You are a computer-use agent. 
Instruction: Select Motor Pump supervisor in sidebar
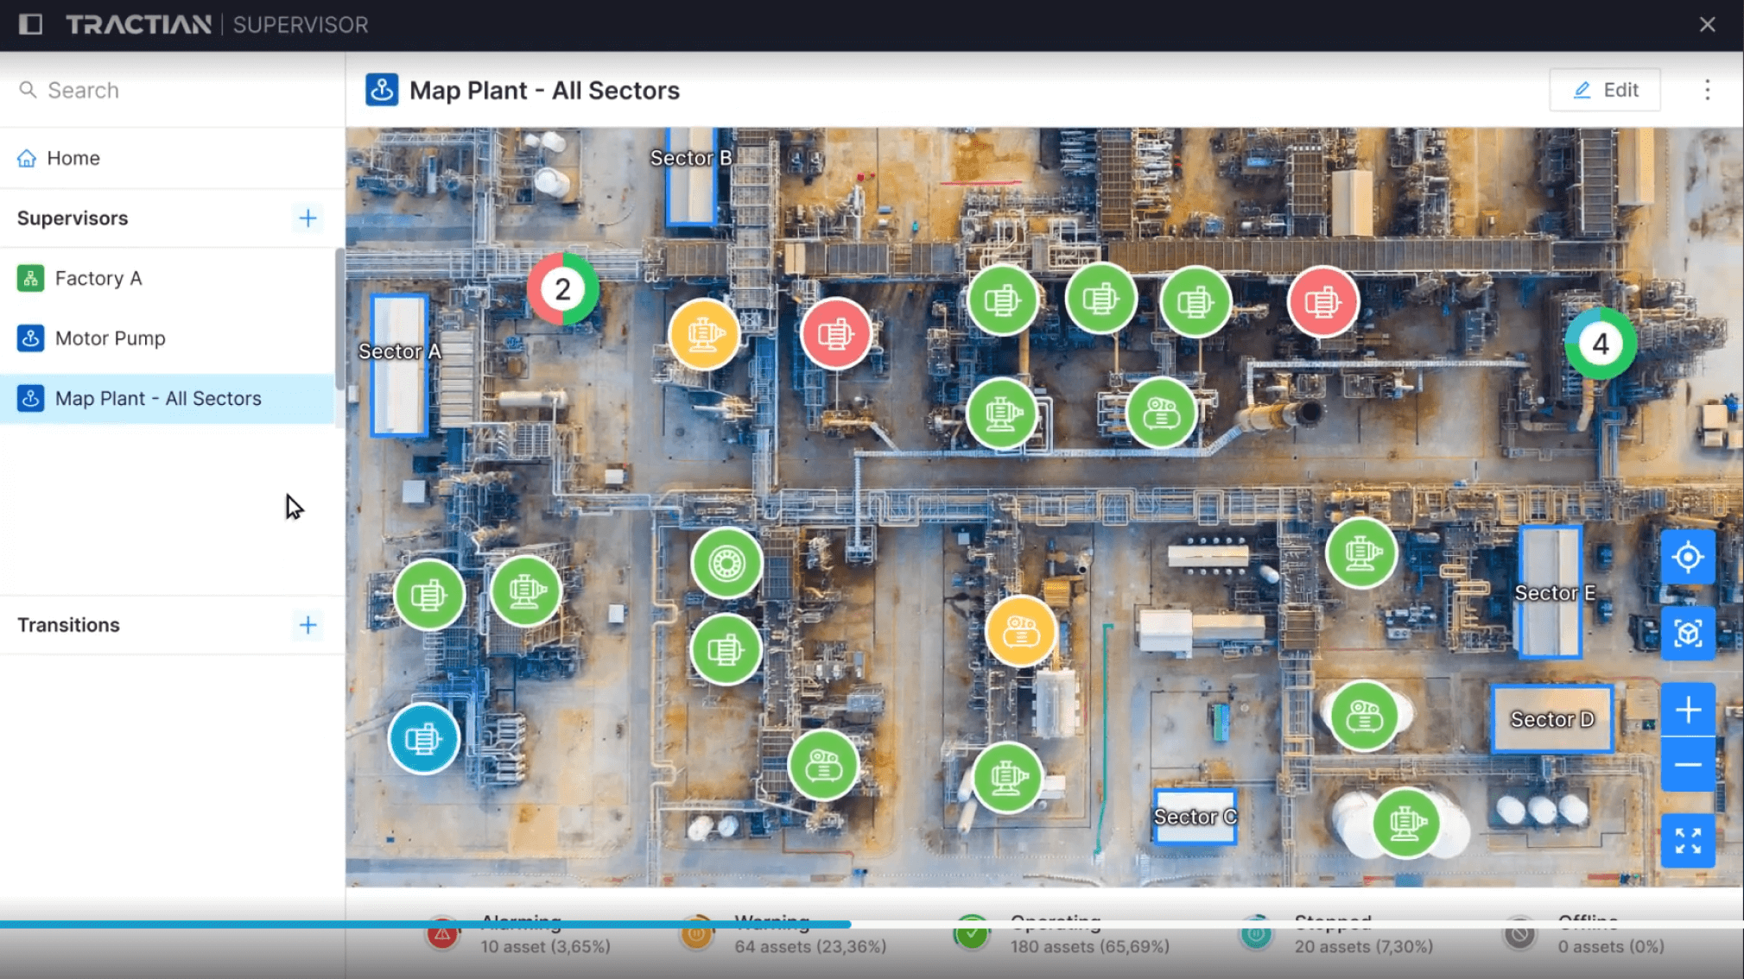point(111,338)
